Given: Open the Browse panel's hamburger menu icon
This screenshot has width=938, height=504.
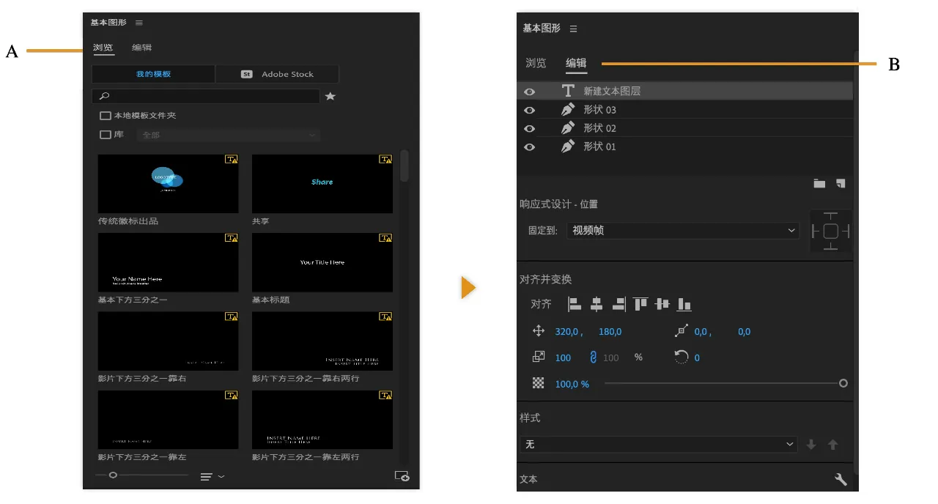Looking at the screenshot, I should (x=139, y=23).
